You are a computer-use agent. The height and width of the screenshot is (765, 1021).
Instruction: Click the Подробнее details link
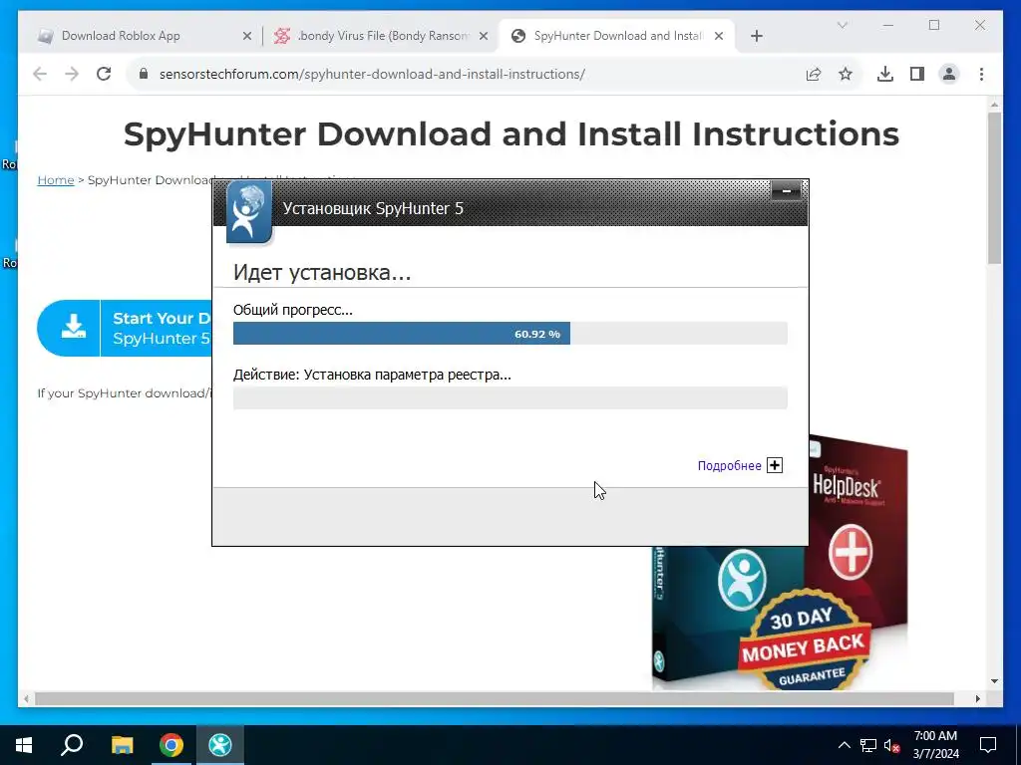coord(729,466)
